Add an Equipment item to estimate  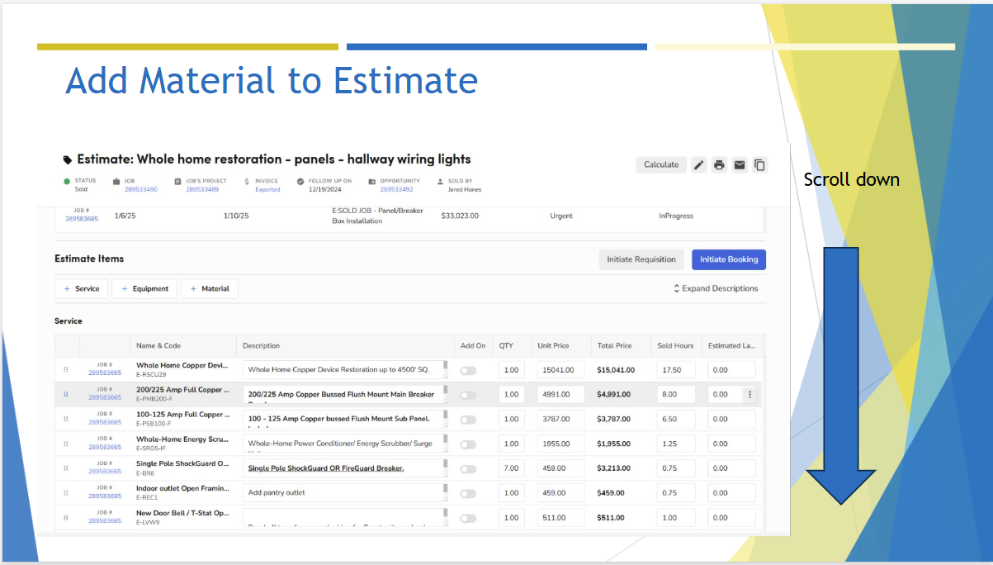pyautogui.click(x=144, y=288)
